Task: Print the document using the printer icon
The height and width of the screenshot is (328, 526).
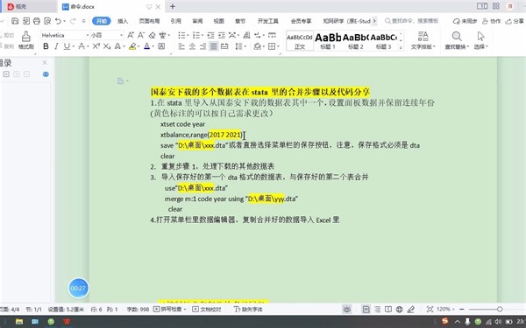Action: [x=37, y=21]
